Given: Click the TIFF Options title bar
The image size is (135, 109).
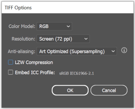Looking at the screenshot, I should click(67, 7).
